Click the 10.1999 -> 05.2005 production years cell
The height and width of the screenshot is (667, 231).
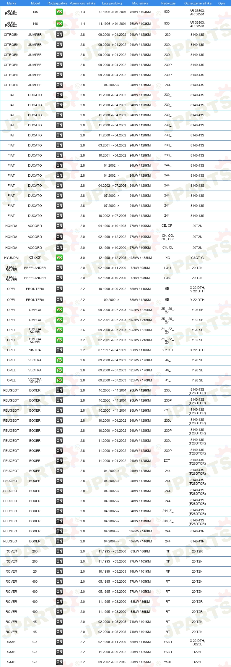112,571
